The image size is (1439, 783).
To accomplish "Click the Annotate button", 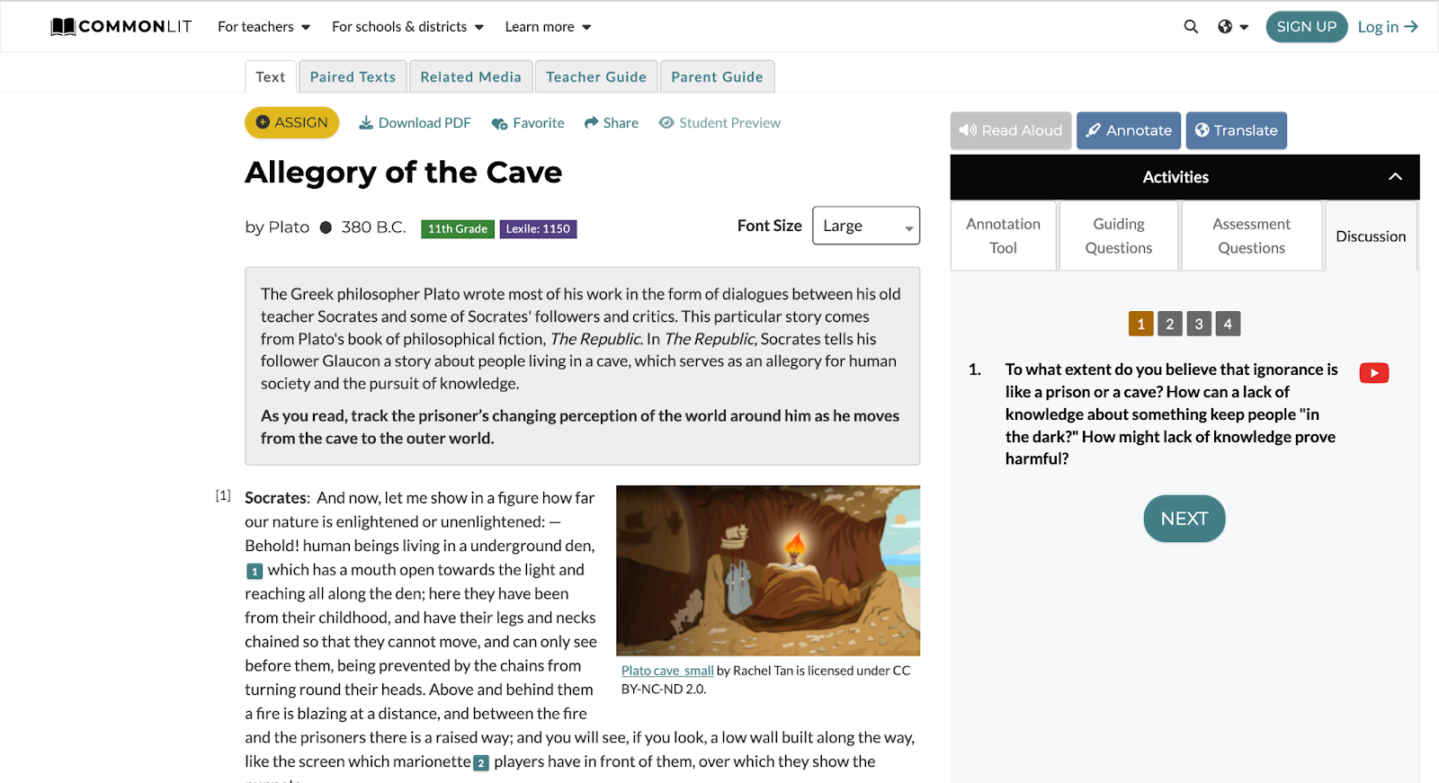I will pos(1129,130).
